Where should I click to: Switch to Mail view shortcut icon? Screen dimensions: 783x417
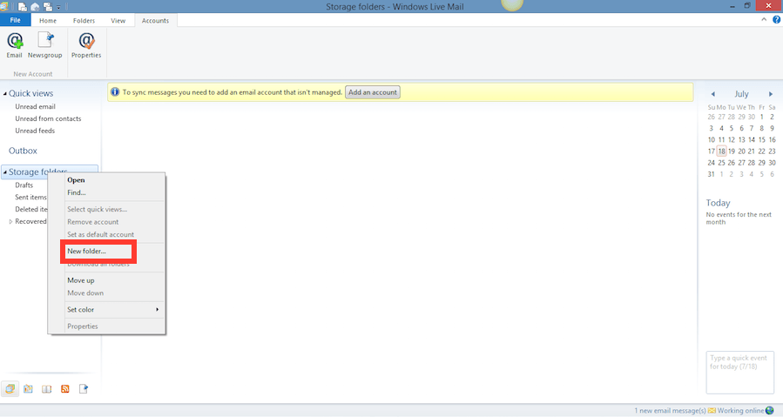click(10, 388)
